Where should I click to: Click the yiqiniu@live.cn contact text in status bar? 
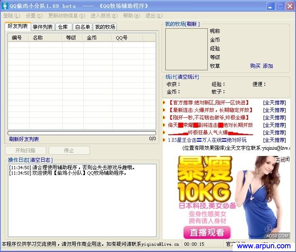pyautogui.click(x=160, y=244)
